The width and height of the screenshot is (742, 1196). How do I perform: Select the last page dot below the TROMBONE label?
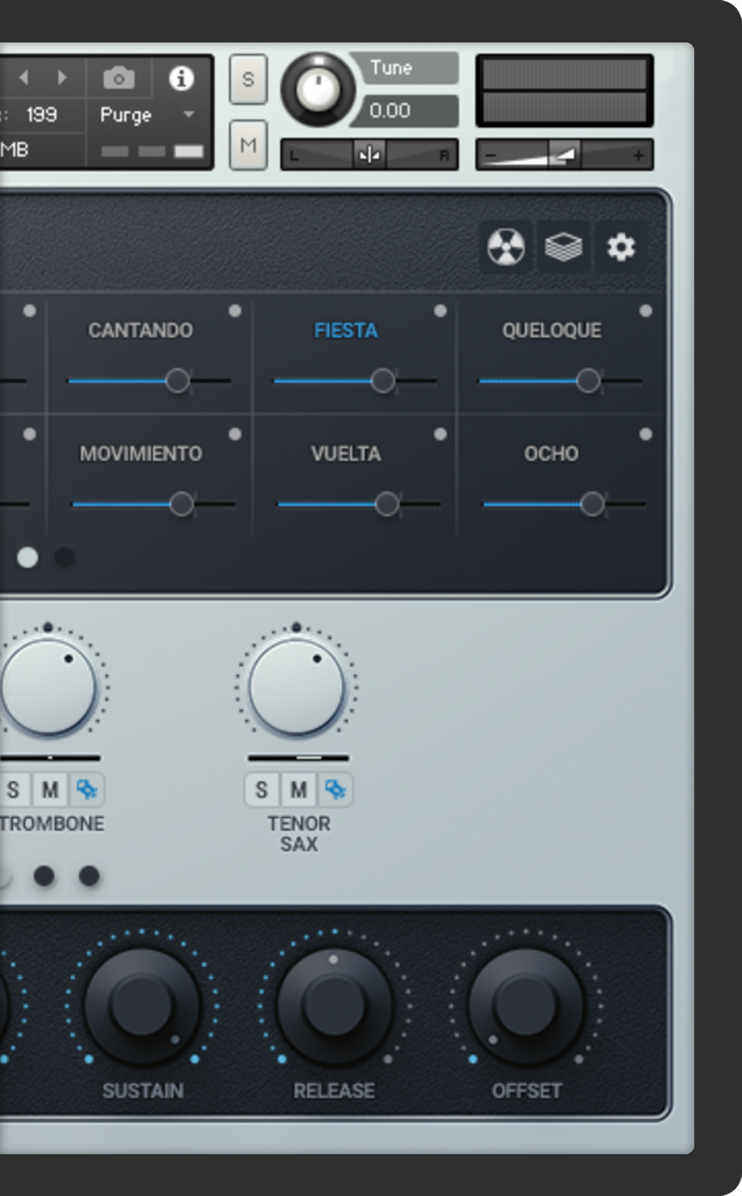point(89,876)
